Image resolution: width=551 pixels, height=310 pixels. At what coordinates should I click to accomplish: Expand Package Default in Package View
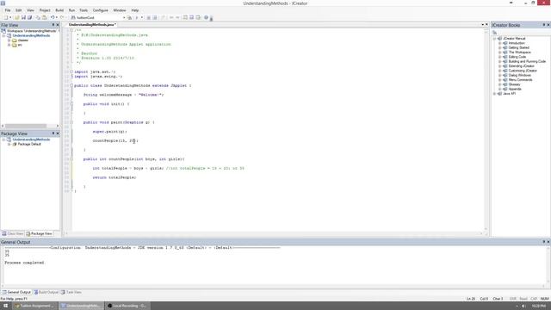(9, 144)
